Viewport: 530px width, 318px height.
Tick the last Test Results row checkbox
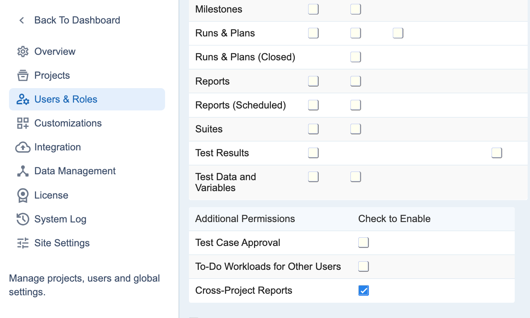coord(497,153)
